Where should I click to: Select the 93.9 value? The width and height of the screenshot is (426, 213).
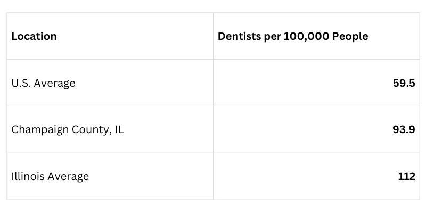pyautogui.click(x=404, y=130)
